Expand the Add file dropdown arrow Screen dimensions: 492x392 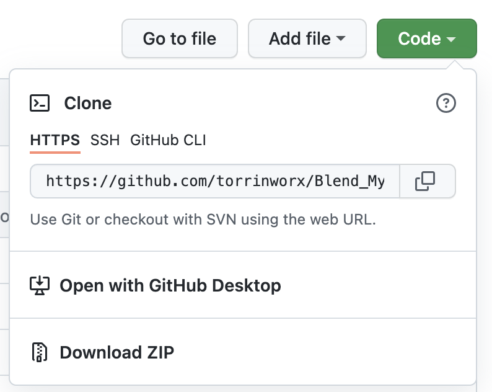(x=340, y=38)
